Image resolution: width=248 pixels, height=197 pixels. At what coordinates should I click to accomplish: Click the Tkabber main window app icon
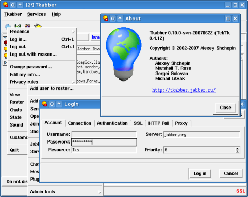coord(5,5)
